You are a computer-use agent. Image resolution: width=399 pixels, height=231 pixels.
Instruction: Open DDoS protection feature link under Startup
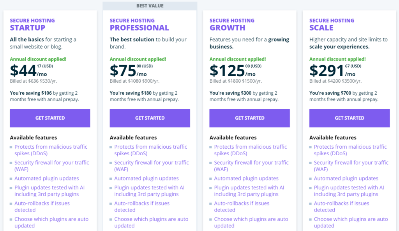pyautogui.click(x=51, y=150)
